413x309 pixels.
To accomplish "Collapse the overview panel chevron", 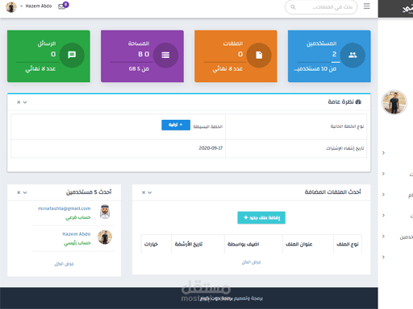I will [25, 102].
